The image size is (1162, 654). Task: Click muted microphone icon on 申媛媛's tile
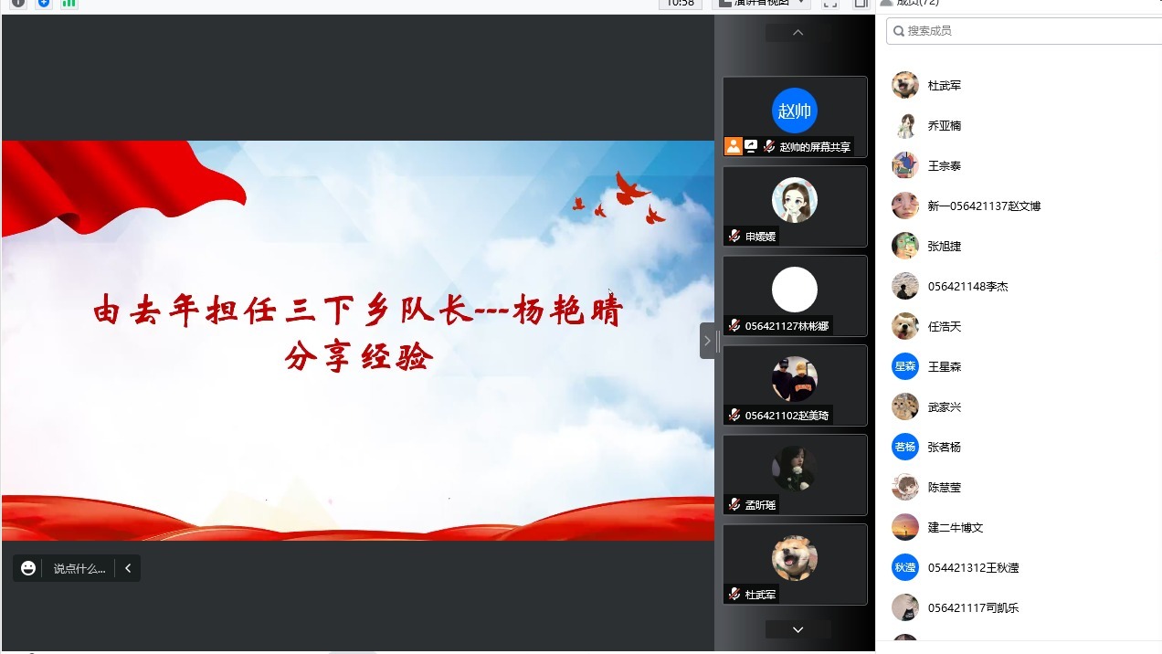click(x=734, y=236)
